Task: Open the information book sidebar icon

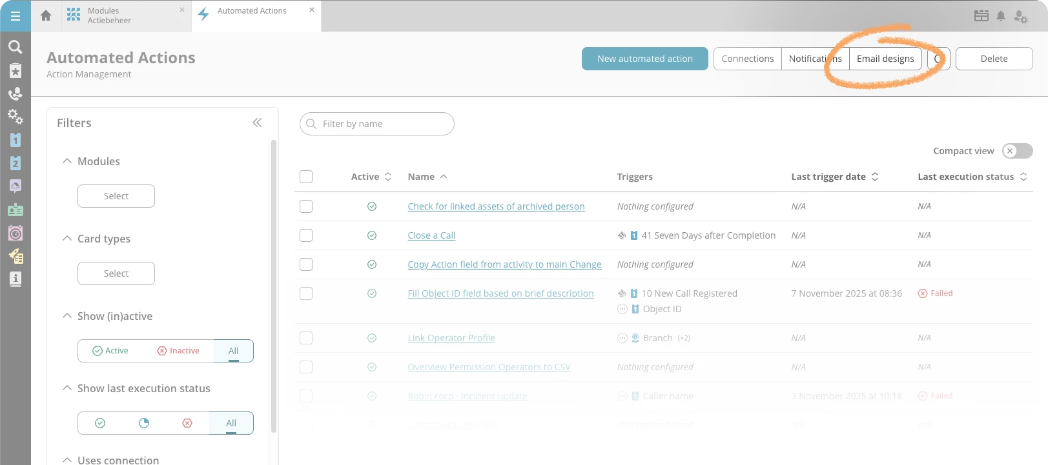Action: [15, 279]
